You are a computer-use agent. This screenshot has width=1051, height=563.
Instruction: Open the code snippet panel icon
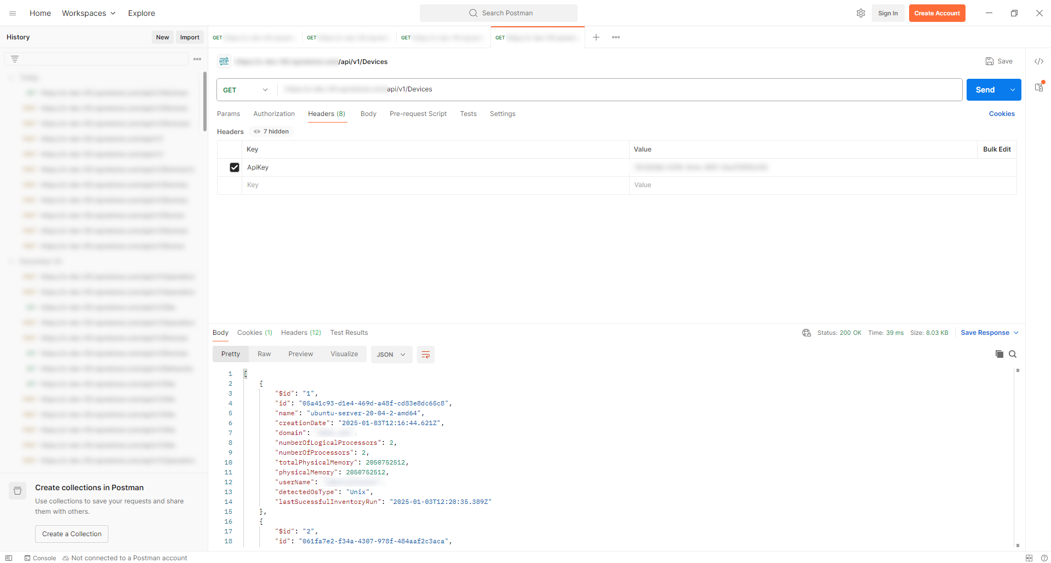click(x=1038, y=61)
